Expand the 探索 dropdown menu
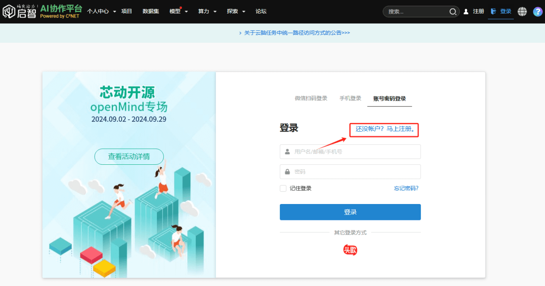Viewport: 545px width, 286px height. [x=235, y=11]
